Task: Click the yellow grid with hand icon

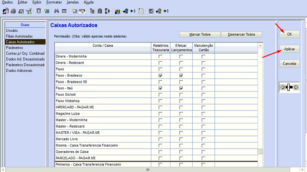Action: pyautogui.click(x=117, y=12)
